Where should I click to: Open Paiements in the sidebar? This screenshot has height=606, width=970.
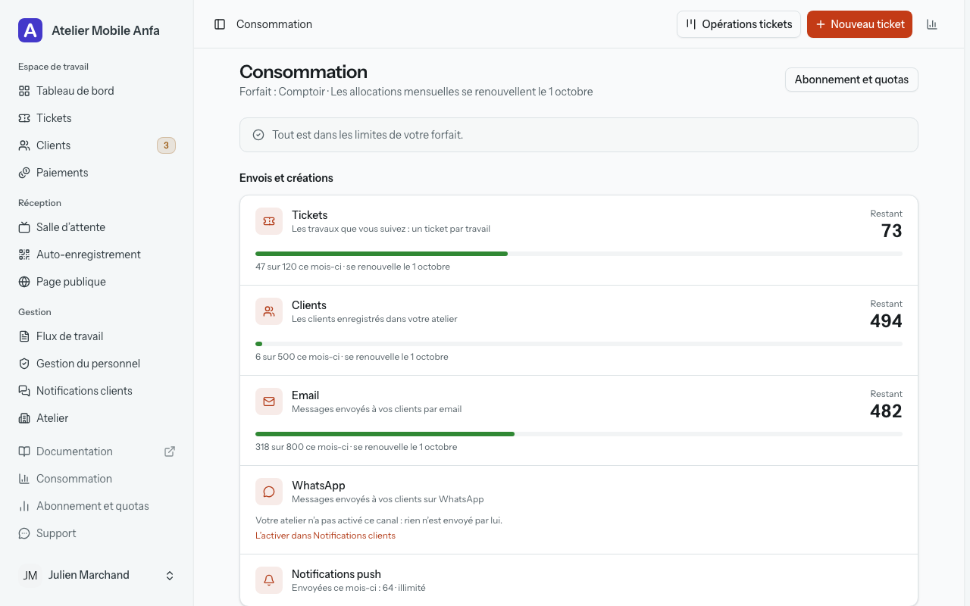[97, 173]
